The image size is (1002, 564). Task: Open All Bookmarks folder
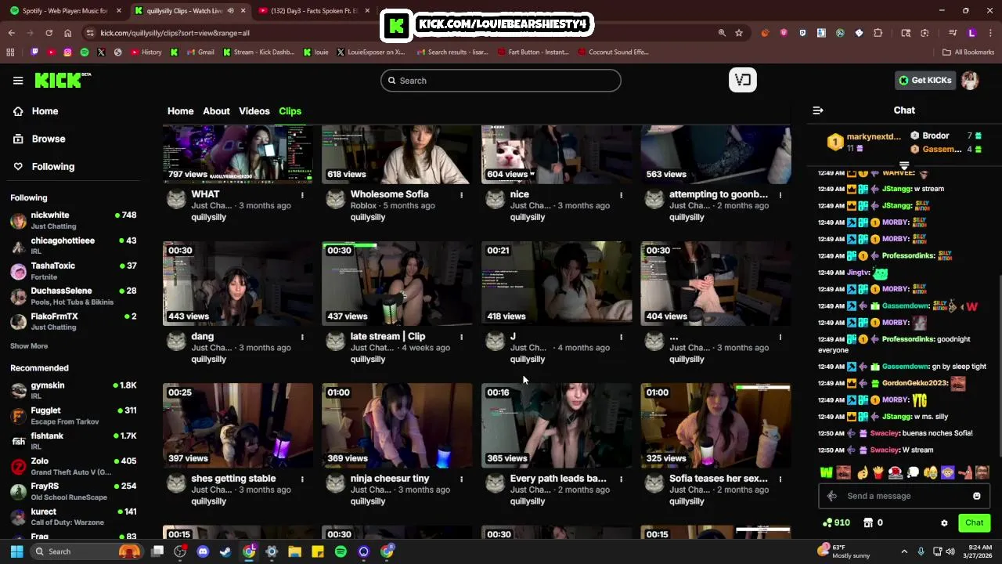968,52
